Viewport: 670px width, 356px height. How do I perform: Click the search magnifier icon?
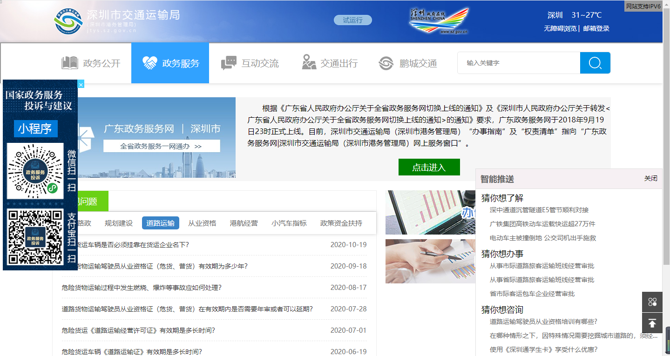point(595,62)
